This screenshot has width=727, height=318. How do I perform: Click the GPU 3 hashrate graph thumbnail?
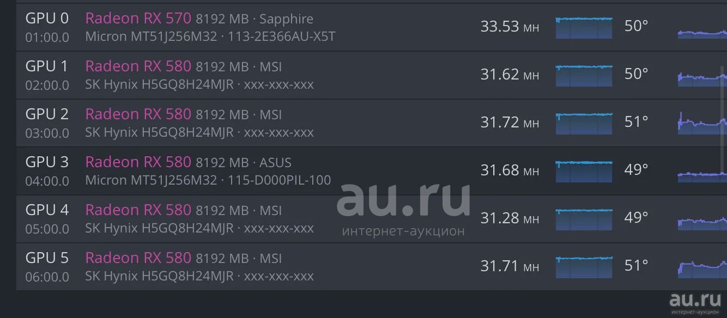point(584,172)
